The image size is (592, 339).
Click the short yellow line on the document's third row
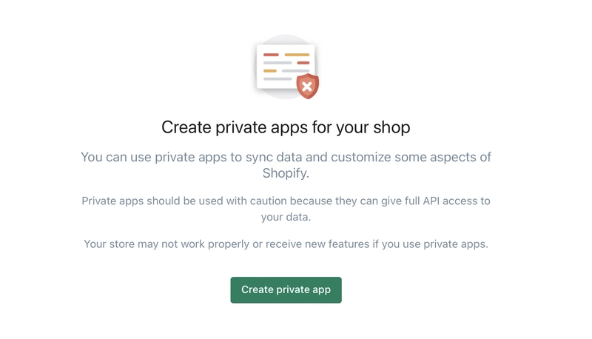(x=269, y=70)
